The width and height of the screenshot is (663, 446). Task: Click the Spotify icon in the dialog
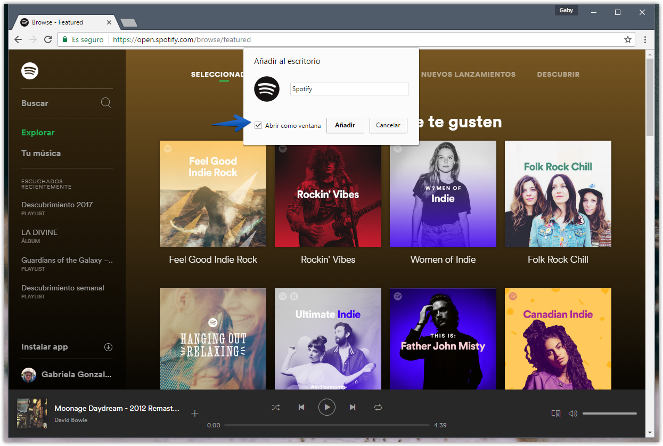pos(267,89)
